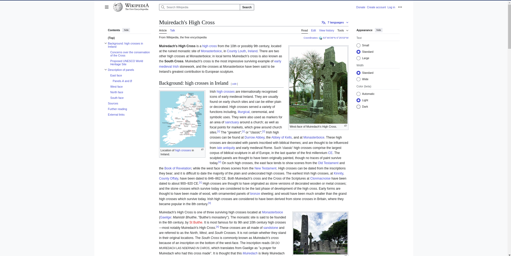Select the Small text size option

pos(358,46)
